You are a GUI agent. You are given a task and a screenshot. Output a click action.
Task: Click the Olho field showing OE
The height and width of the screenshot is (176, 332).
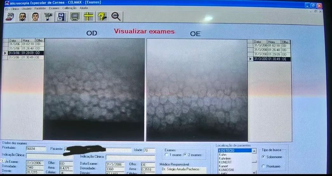point(148,165)
